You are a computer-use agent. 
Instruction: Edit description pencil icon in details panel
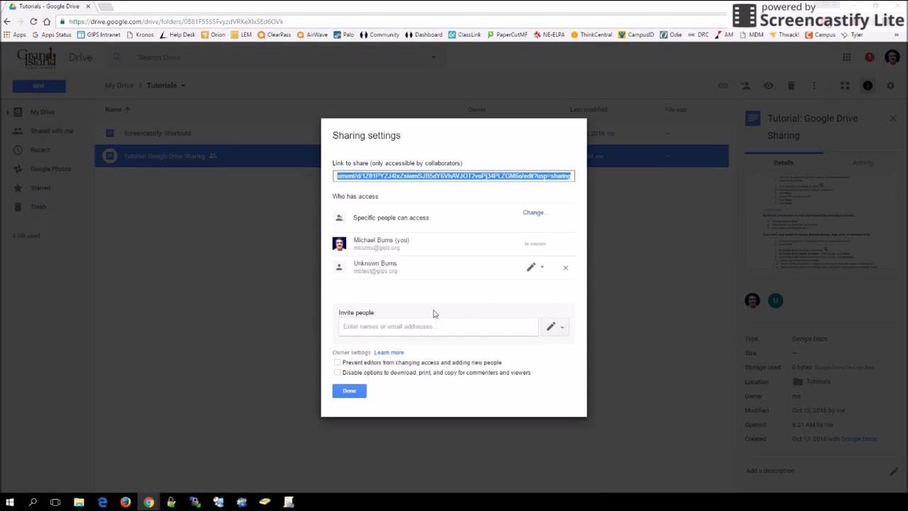point(893,471)
